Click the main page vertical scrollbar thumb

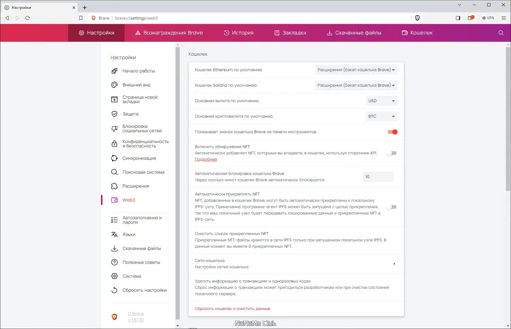pyautogui.click(x=508, y=119)
